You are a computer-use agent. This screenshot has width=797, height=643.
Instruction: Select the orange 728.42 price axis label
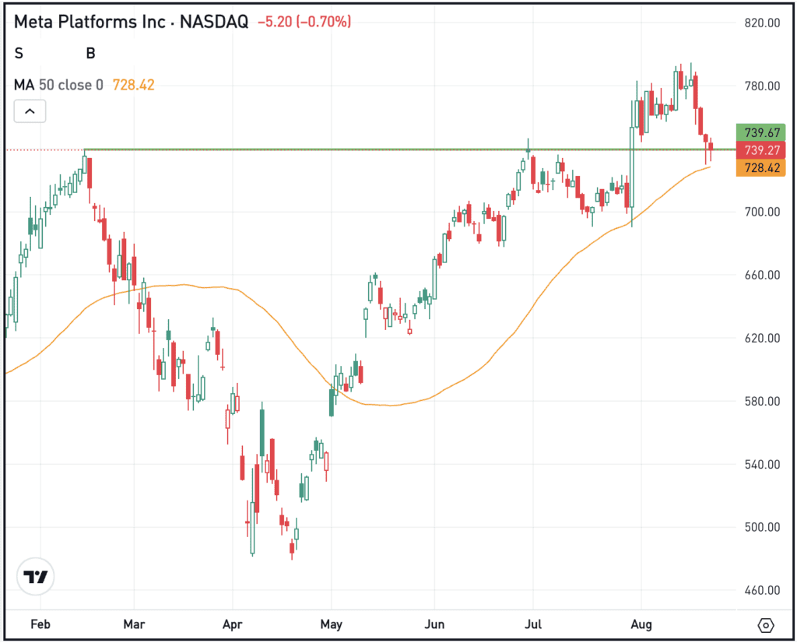[761, 167]
